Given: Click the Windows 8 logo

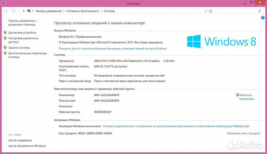Looking at the screenshot, I should 221,42.
